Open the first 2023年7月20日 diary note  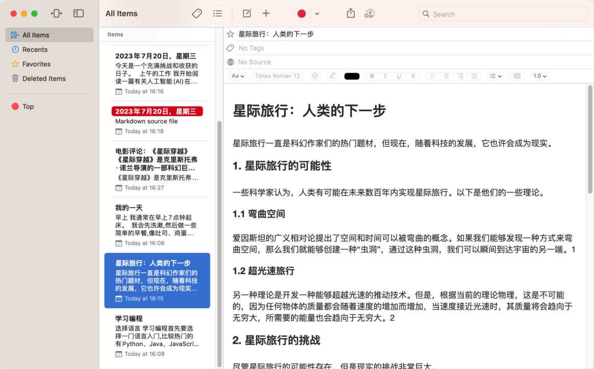pyautogui.click(x=157, y=73)
